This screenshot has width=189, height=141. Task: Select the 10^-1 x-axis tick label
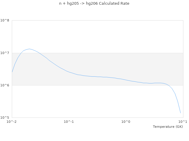click(69, 122)
